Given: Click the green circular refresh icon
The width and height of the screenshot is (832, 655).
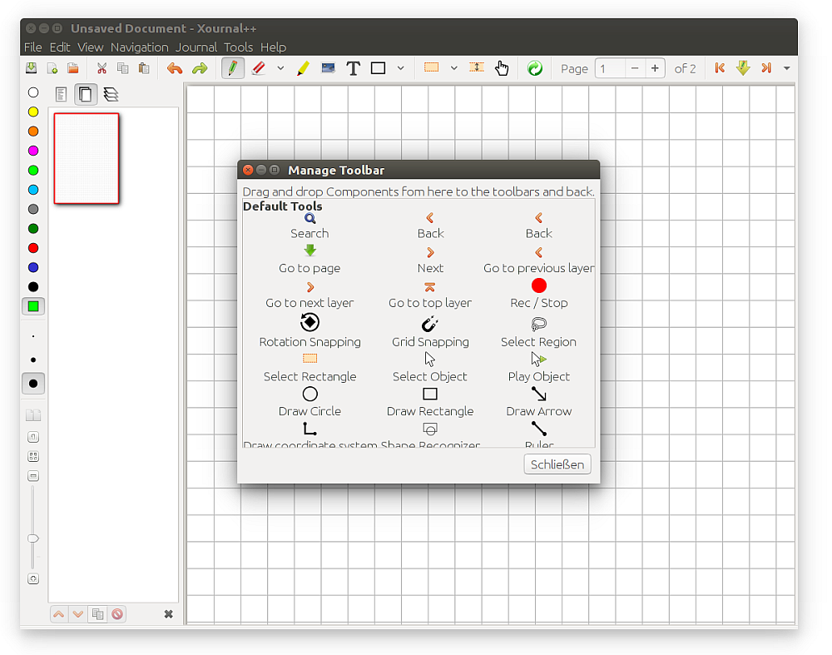Looking at the screenshot, I should click(x=535, y=68).
